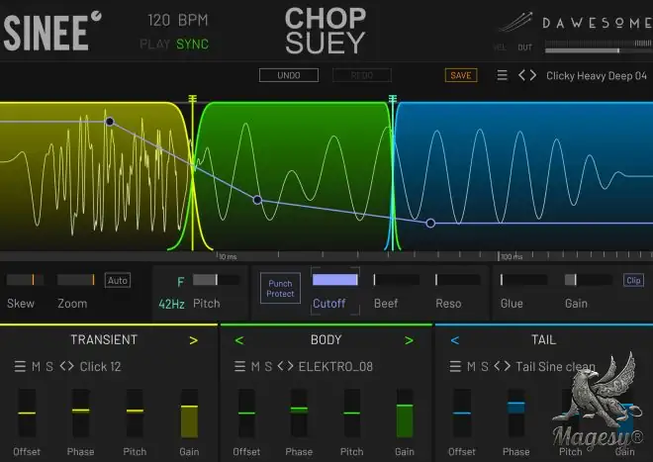653x462 pixels.
Task: Select the BODY section header
Action: click(326, 339)
